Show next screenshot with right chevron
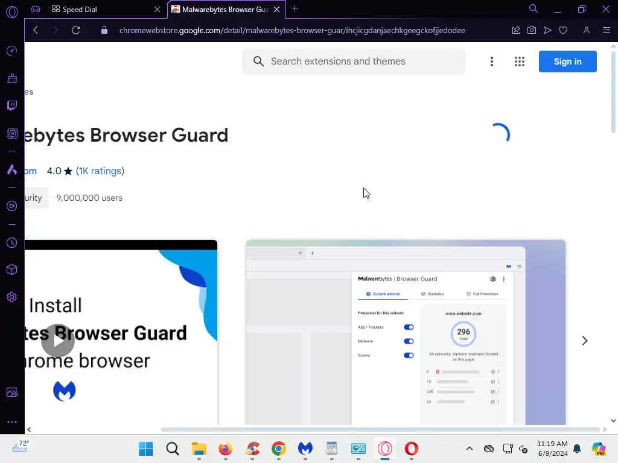The height and width of the screenshot is (463, 618). click(x=584, y=341)
